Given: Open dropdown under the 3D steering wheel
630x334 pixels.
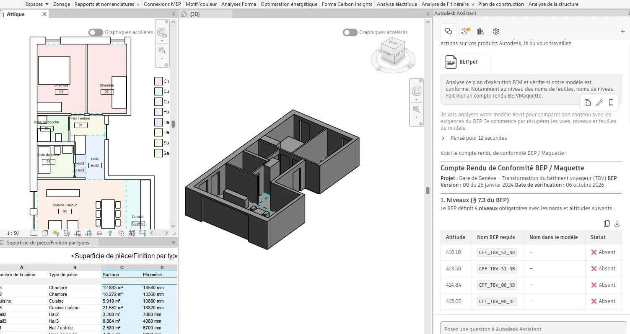Looking at the screenshot, I should (416, 100).
